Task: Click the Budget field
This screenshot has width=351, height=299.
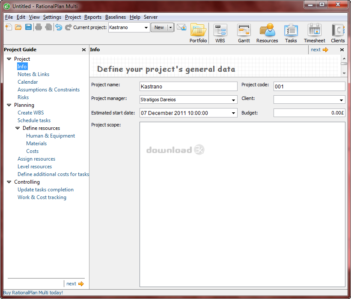Action: pyautogui.click(x=309, y=113)
